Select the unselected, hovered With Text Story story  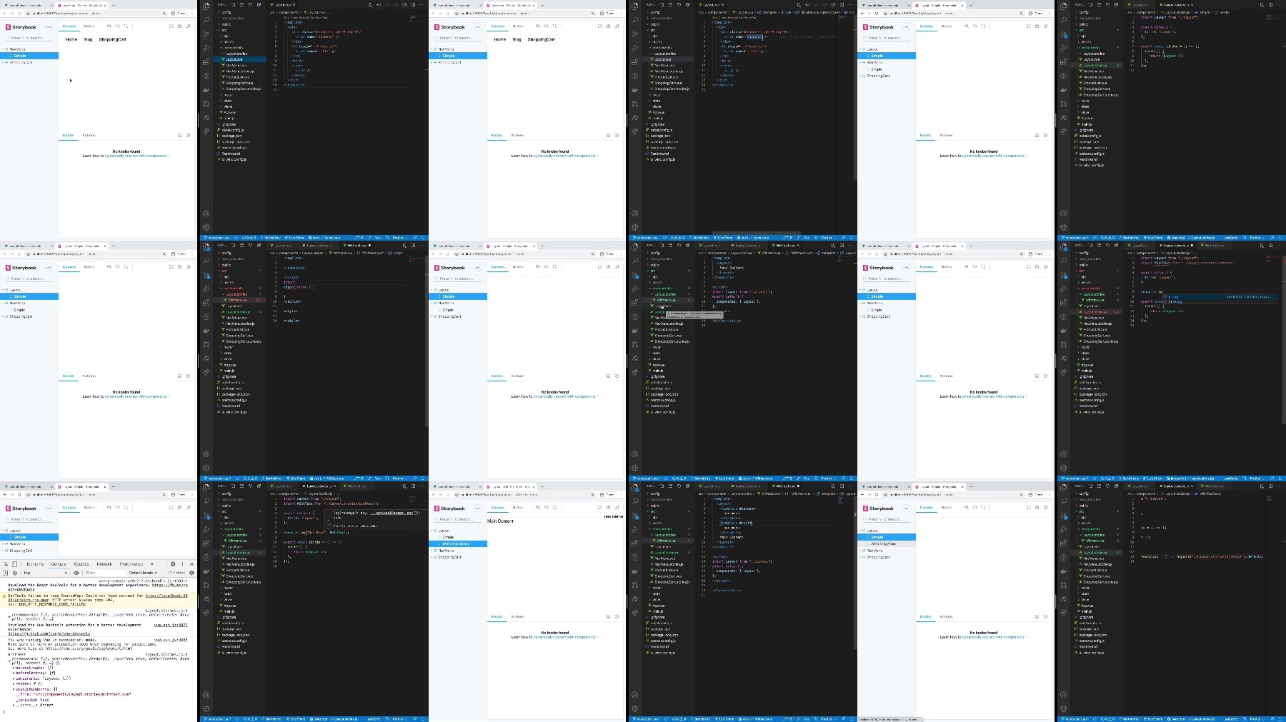pyautogui.click(x=887, y=544)
